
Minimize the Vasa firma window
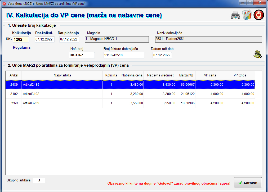(243, 2)
